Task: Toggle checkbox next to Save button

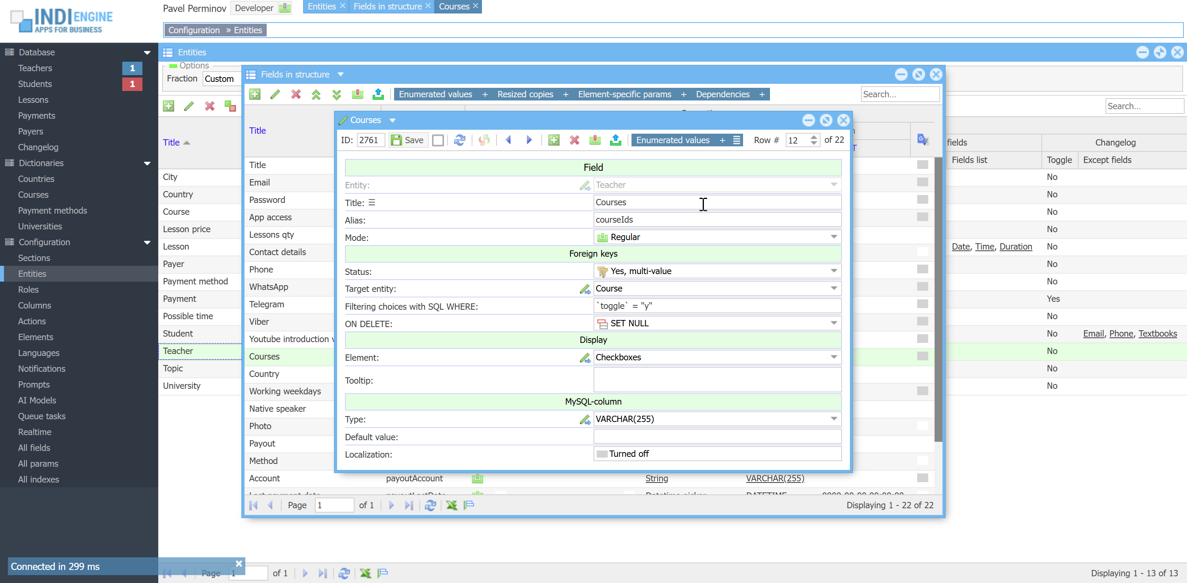Action: pos(438,140)
